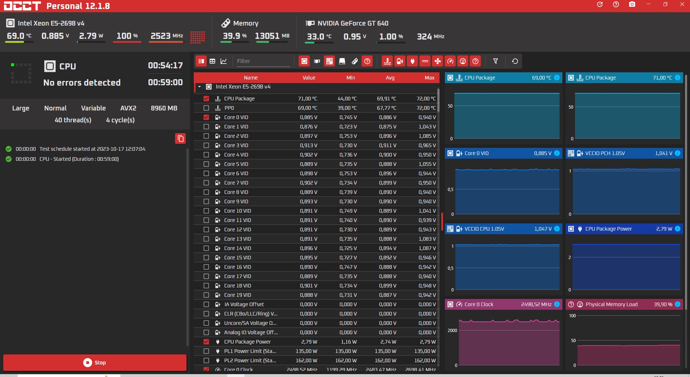This screenshot has height=377, width=690.
Task: Toggle the memory stick hardware filter icon
Action: click(x=355, y=61)
